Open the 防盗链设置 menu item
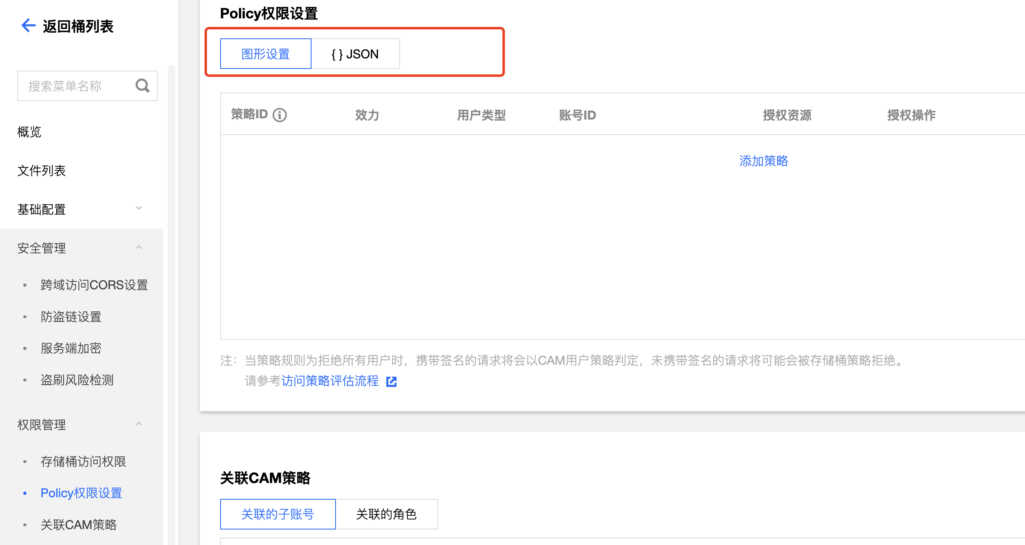1025x545 pixels. coord(71,317)
